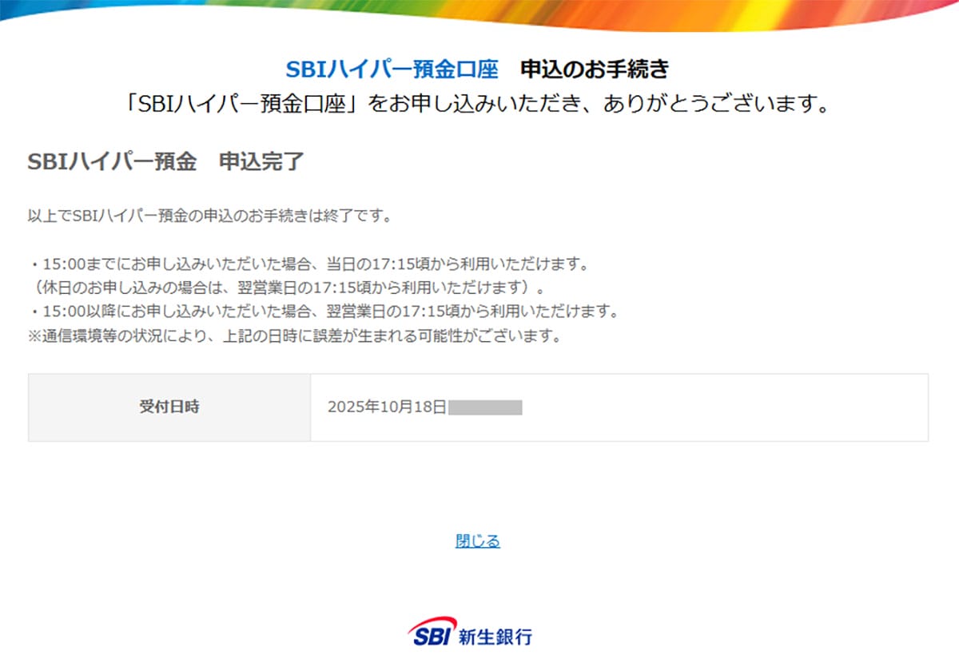959x663 pixels.
Task: Click the ※通信環境等 disclaimer note
Action: pyautogui.click(x=294, y=335)
